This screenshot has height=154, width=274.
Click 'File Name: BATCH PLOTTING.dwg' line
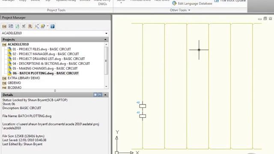click(x=27, y=116)
